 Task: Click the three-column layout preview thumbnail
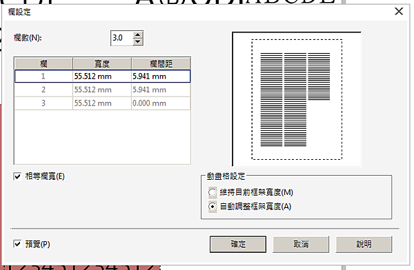pos(297,99)
